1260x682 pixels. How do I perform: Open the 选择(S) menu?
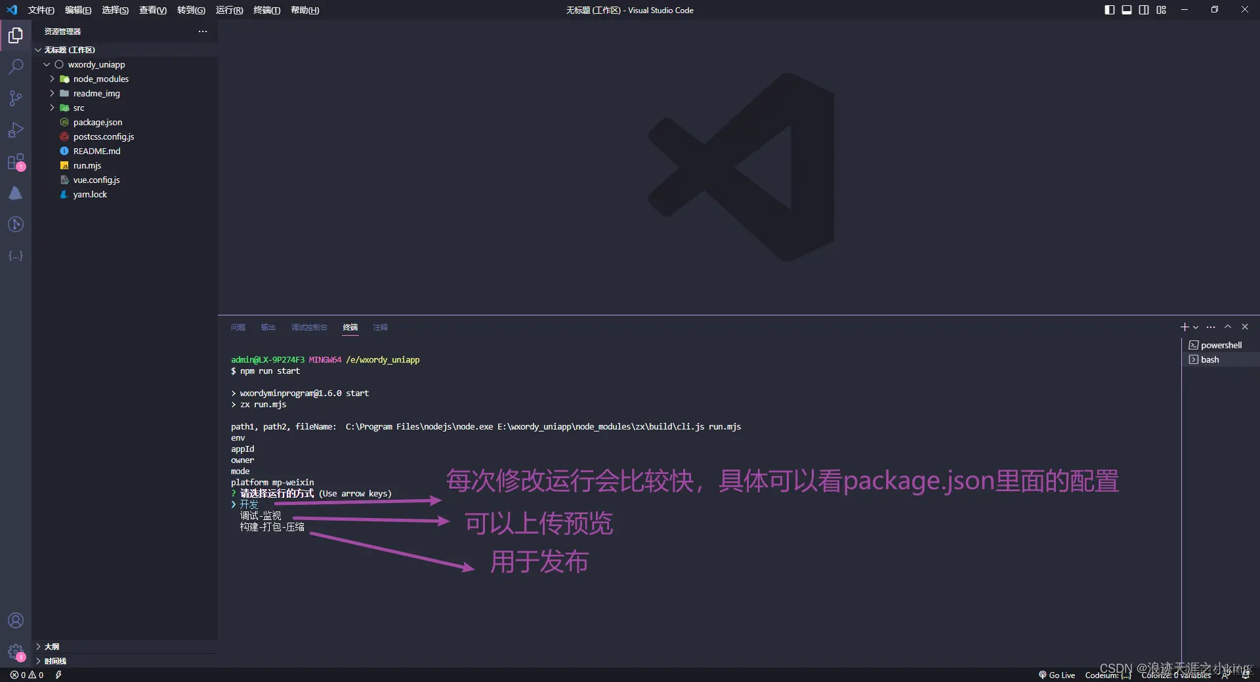(x=115, y=10)
